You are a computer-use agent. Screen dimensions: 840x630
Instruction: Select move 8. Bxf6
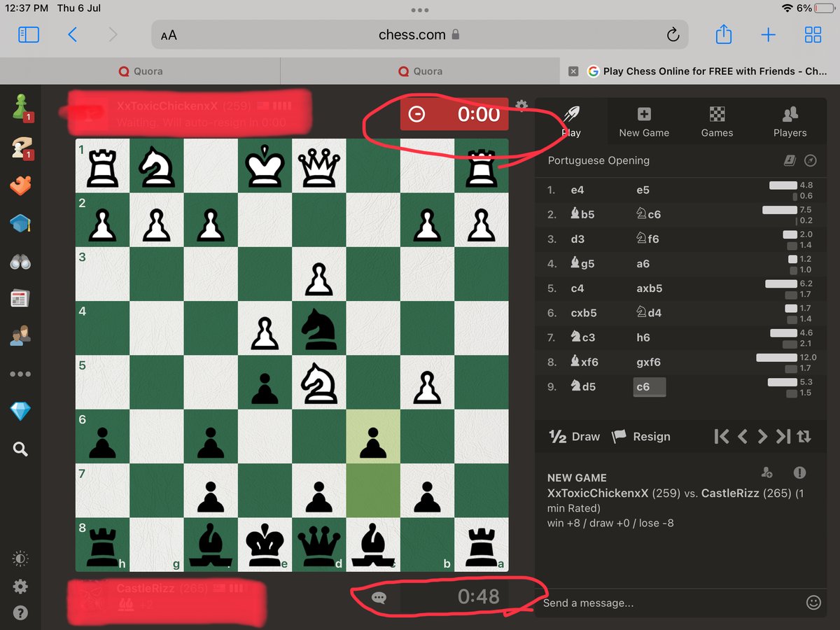[584, 362]
